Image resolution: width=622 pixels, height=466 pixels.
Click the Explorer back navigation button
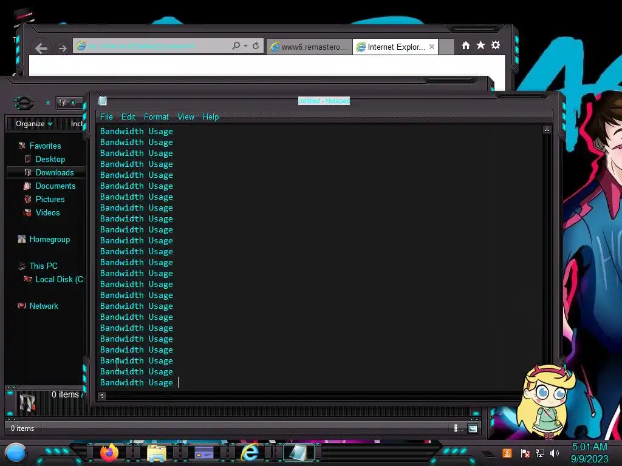point(24,103)
